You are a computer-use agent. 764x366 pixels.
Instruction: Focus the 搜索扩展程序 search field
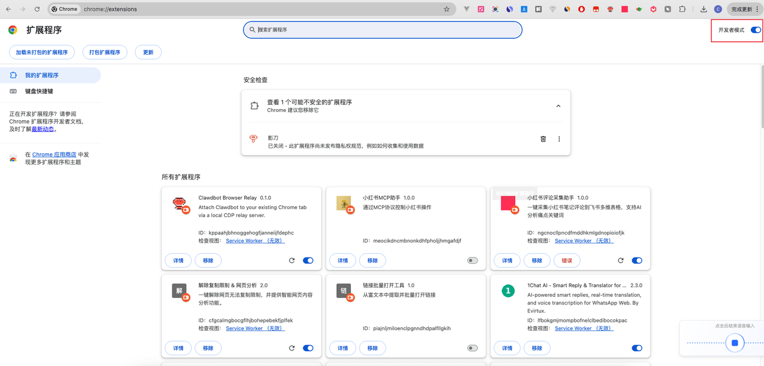coord(383,30)
